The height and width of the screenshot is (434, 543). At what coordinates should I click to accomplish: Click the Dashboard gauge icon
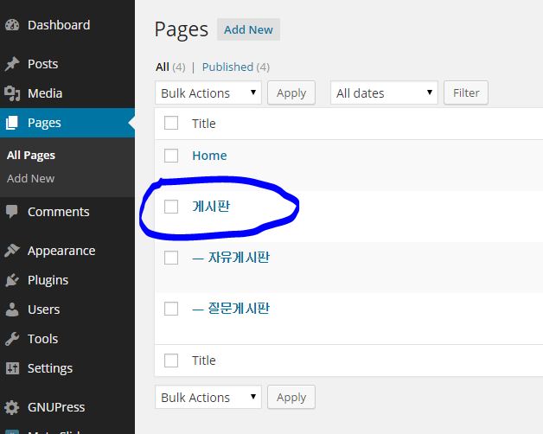pyautogui.click(x=12, y=25)
